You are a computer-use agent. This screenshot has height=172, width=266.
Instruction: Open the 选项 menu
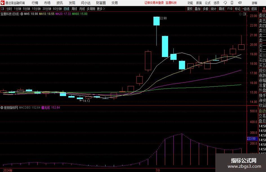(216, 3)
